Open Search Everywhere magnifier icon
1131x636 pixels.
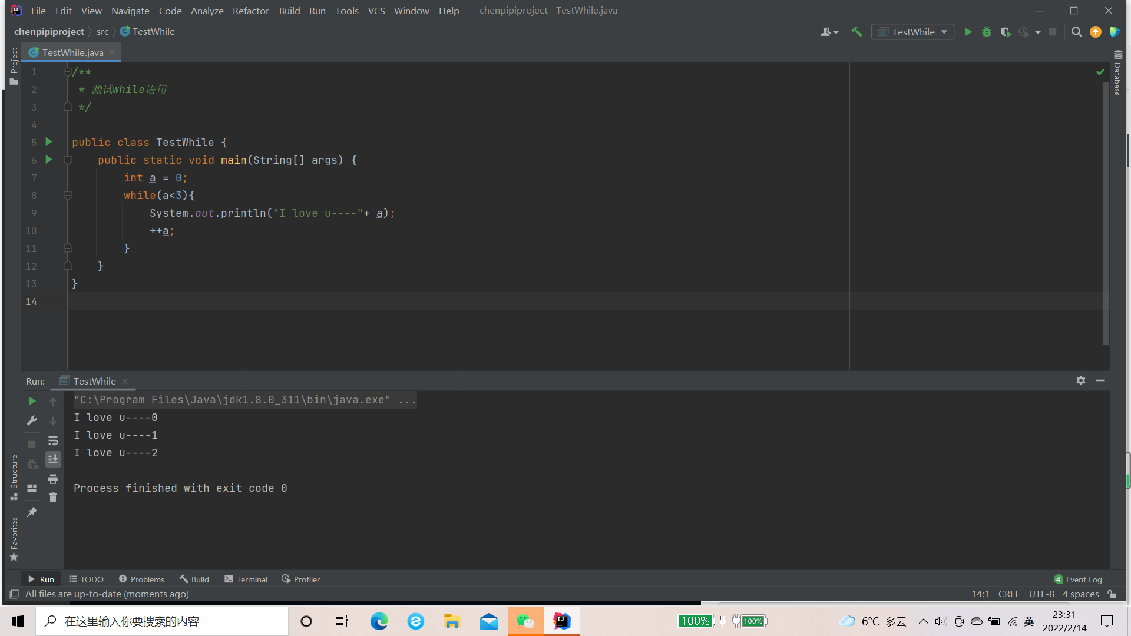pos(1076,32)
